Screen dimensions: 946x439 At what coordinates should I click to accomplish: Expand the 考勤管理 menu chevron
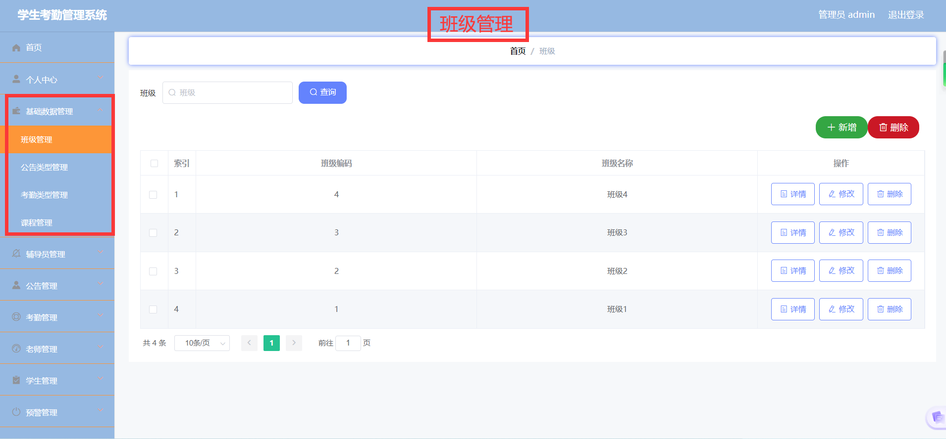point(101,315)
